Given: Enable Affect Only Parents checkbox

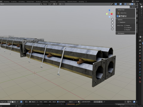Looking at the screenshot, I should (x=125, y=30).
